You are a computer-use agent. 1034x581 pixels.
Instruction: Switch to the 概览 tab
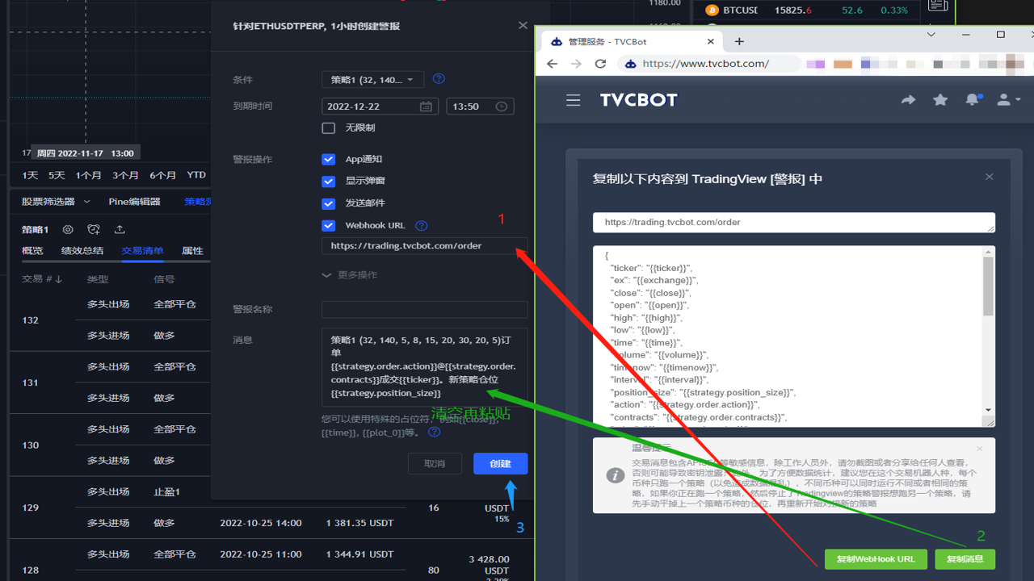(x=32, y=251)
